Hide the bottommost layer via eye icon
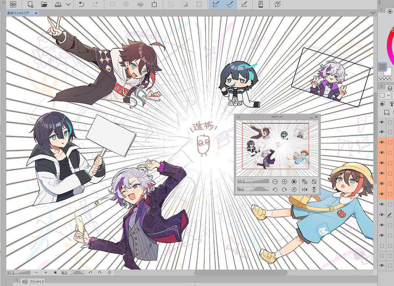This screenshot has width=394, height=286. (x=382, y=266)
